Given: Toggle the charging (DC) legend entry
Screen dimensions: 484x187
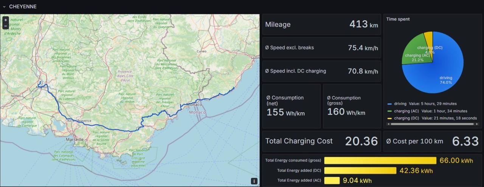Looking at the screenshot, I should 432,118.
